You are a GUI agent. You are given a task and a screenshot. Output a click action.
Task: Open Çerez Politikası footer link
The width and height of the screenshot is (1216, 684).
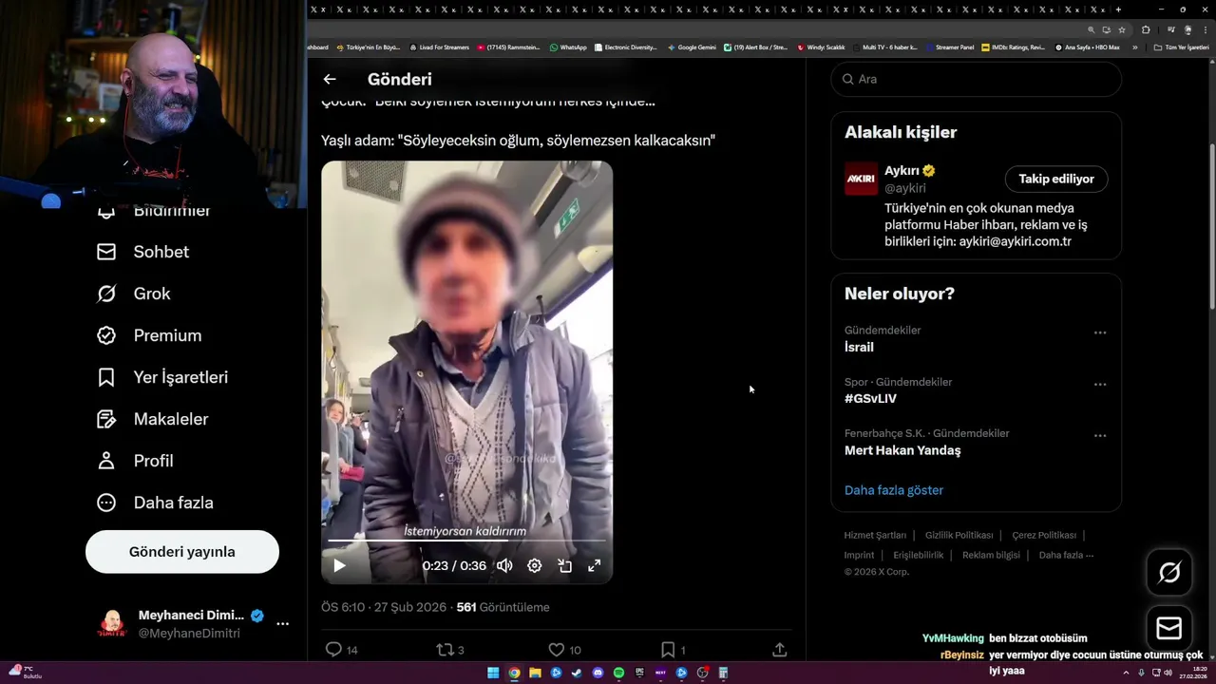click(x=1044, y=535)
